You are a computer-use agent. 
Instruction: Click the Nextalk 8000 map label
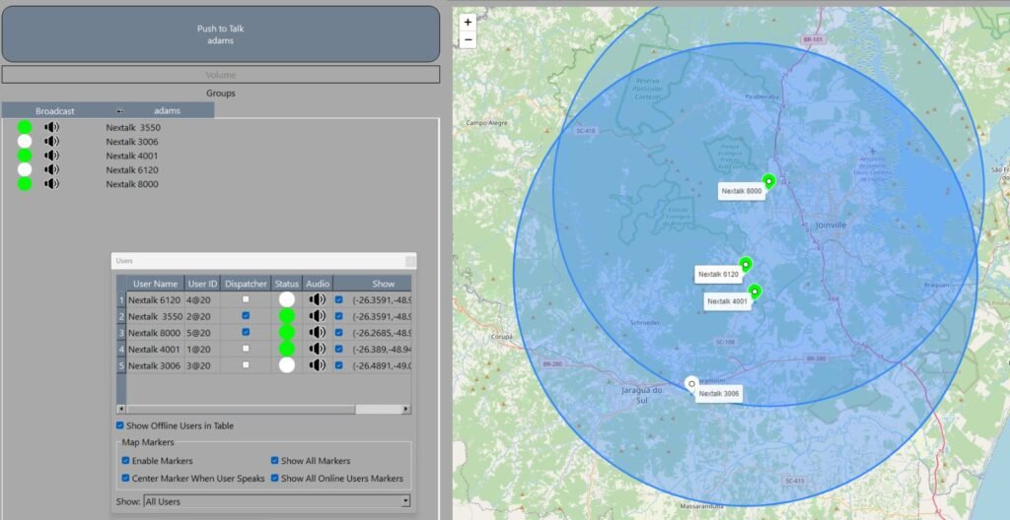coord(742,191)
